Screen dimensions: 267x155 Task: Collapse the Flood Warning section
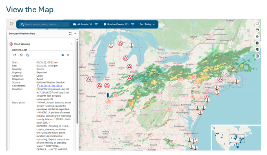tap(71, 44)
